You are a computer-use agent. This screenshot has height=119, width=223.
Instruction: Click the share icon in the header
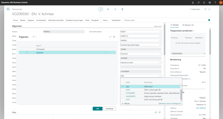[x=108, y=9]
